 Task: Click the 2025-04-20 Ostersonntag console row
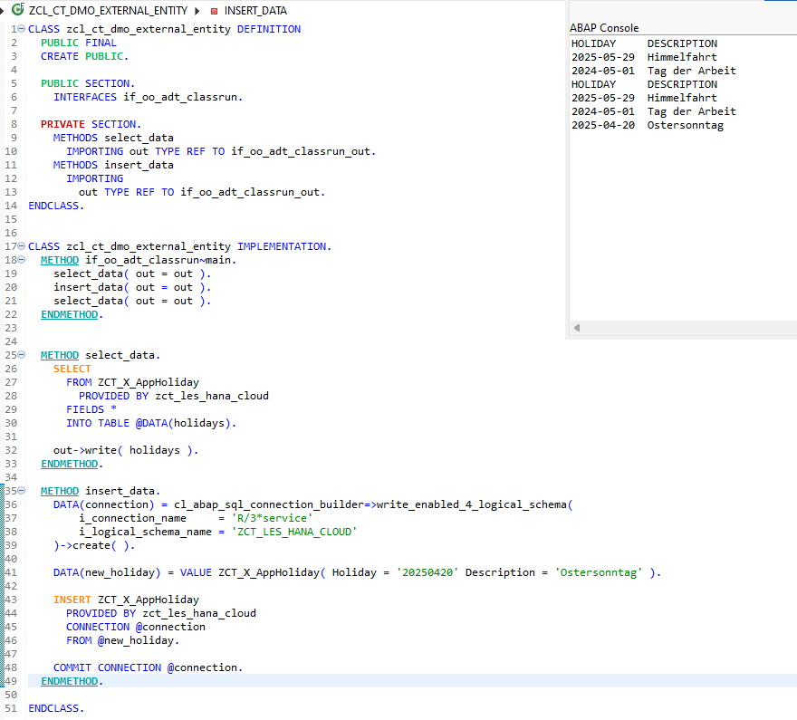(647, 126)
